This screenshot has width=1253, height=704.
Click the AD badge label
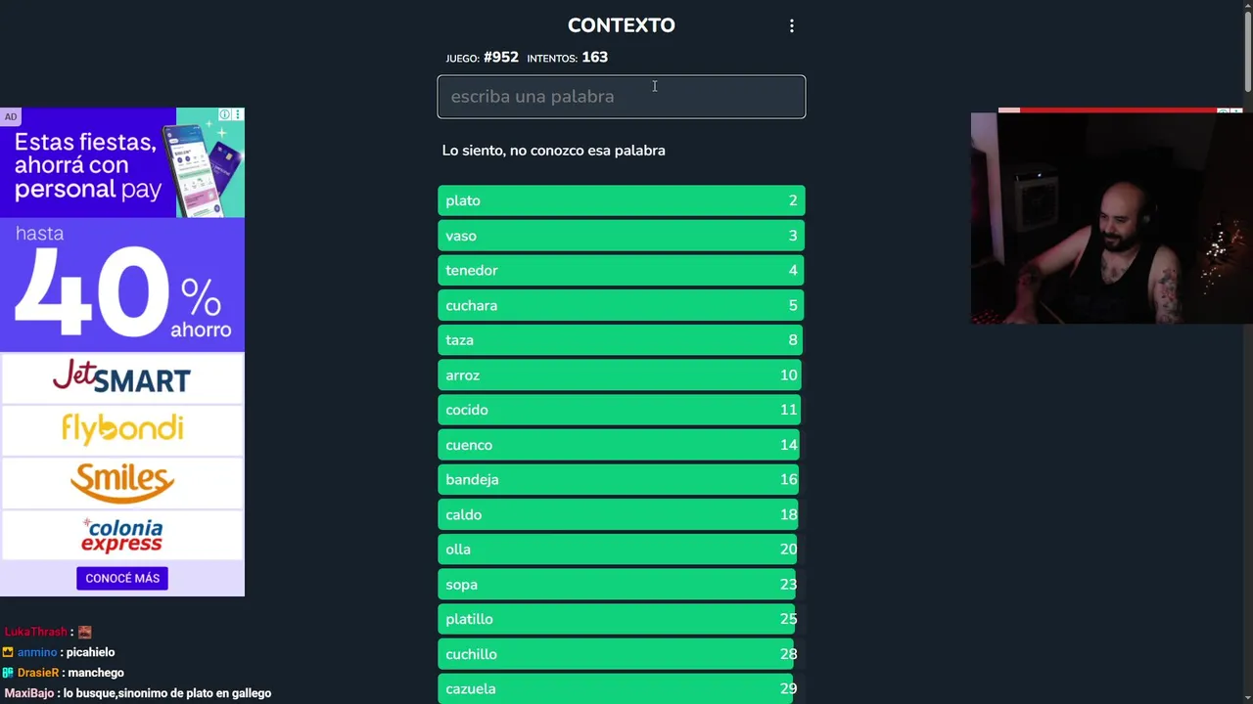10,117
